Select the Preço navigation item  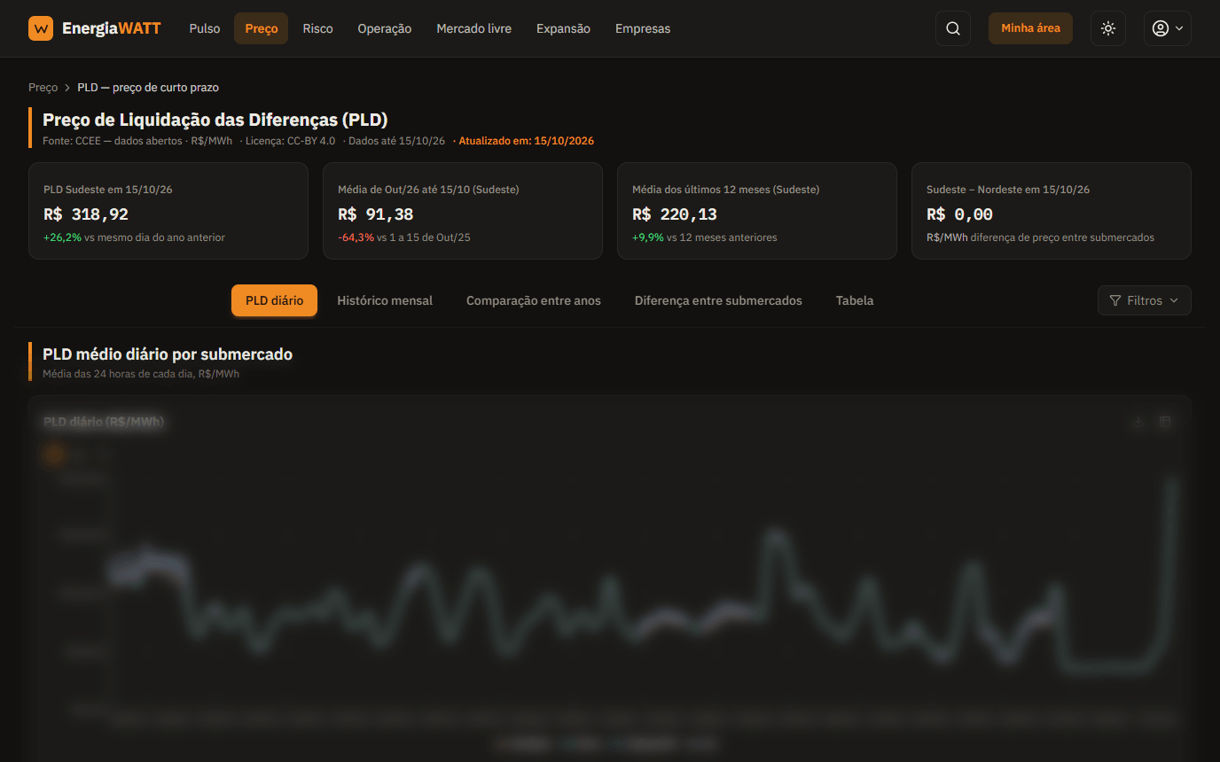(x=262, y=28)
